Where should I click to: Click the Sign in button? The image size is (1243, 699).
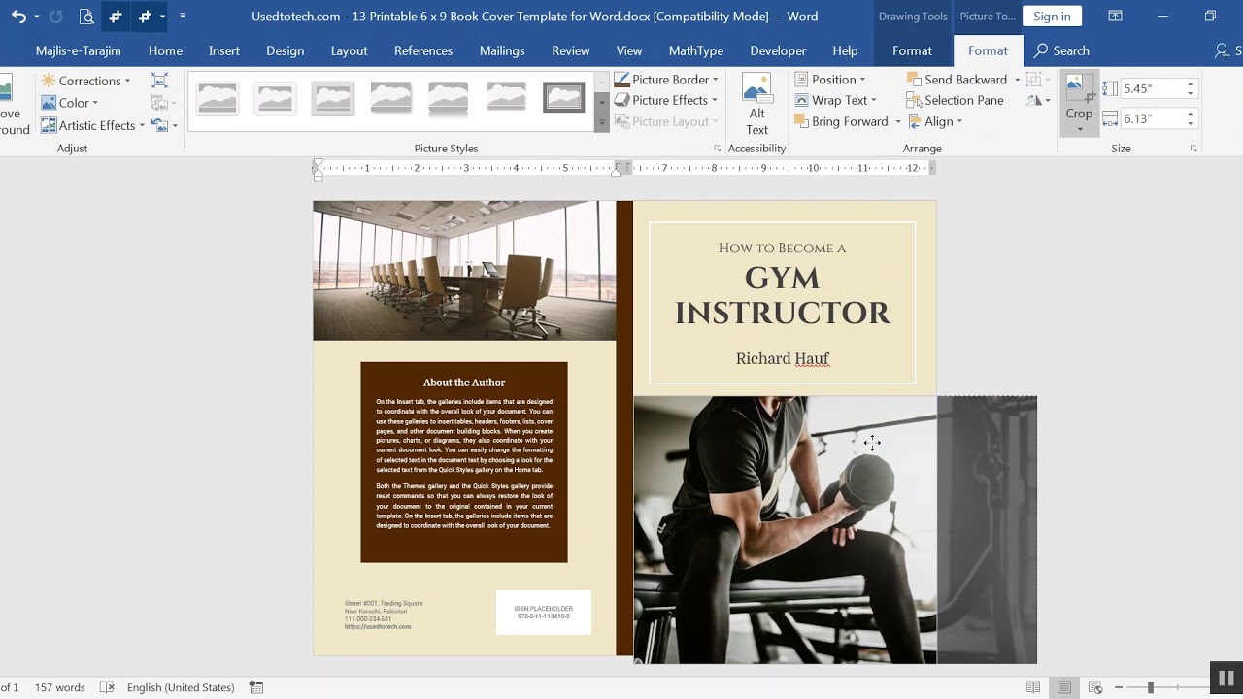tap(1052, 17)
